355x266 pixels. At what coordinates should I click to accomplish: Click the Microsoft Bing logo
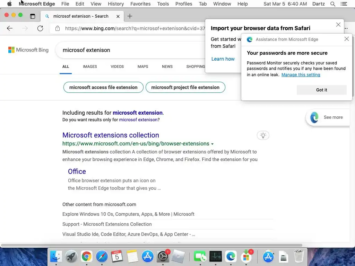tap(28, 50)
